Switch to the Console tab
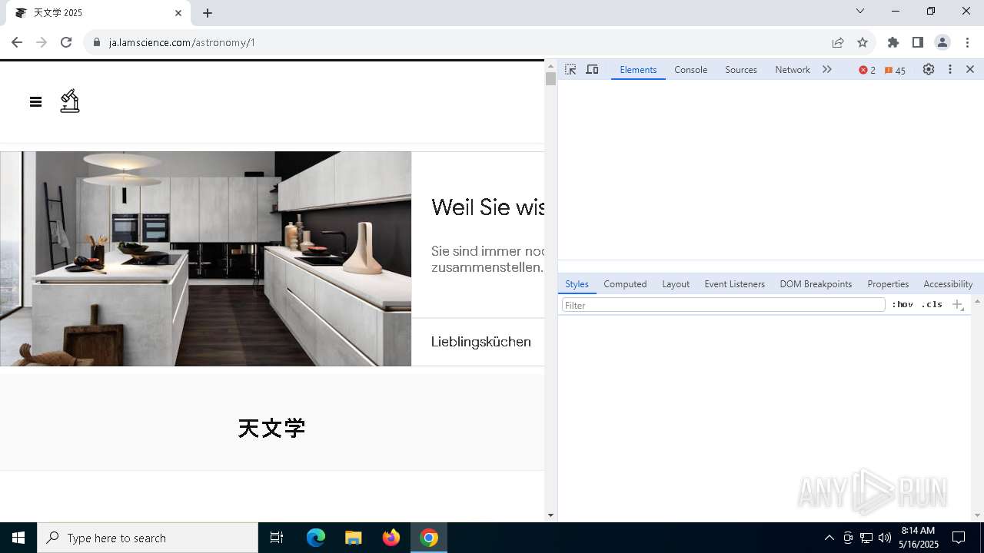The width and height of the screenshot is (984, 553). point(690,69)
